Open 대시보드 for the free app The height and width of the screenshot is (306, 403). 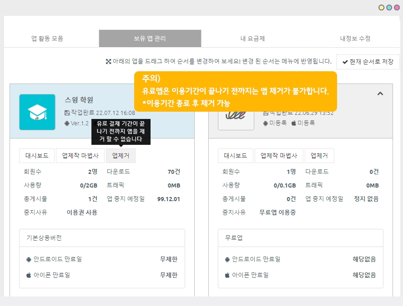coord(235,156)
